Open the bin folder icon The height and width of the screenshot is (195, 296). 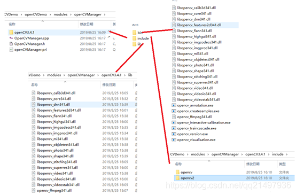click(x=134, y=33)
